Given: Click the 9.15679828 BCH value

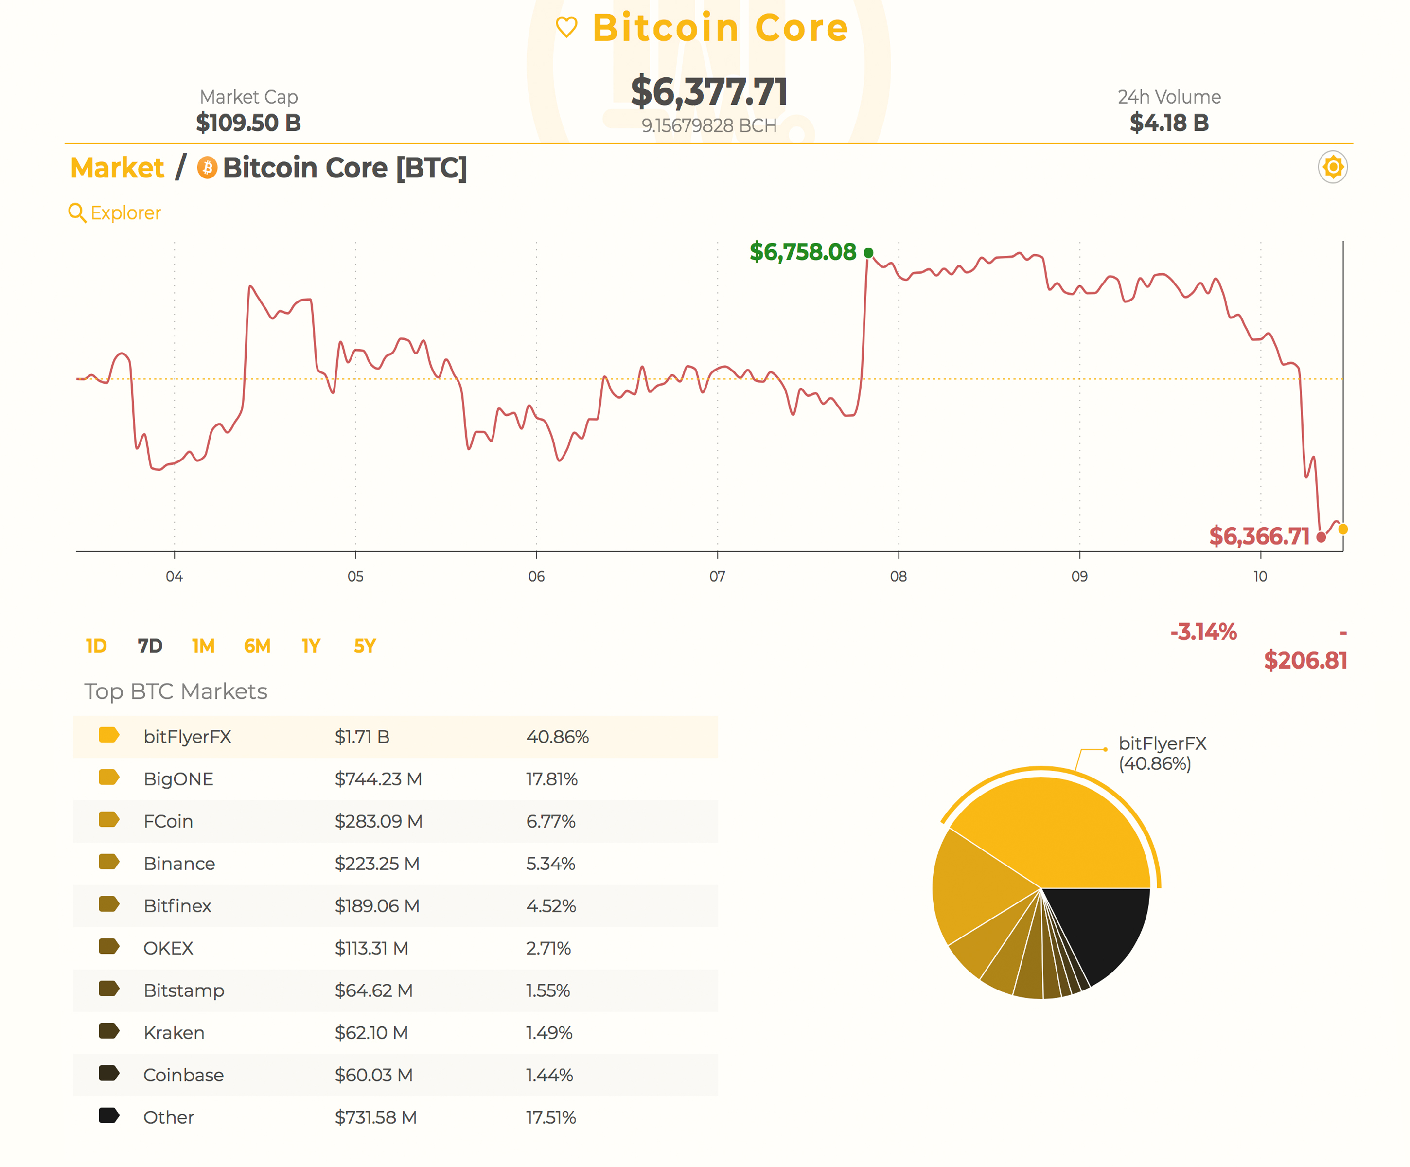Looking at the screenshot, I should coord(708,126).
